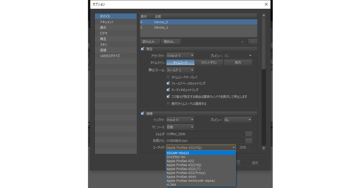Click the minus button to remove device
This screenshot has height=188, width=361.
tap(253, 42)
